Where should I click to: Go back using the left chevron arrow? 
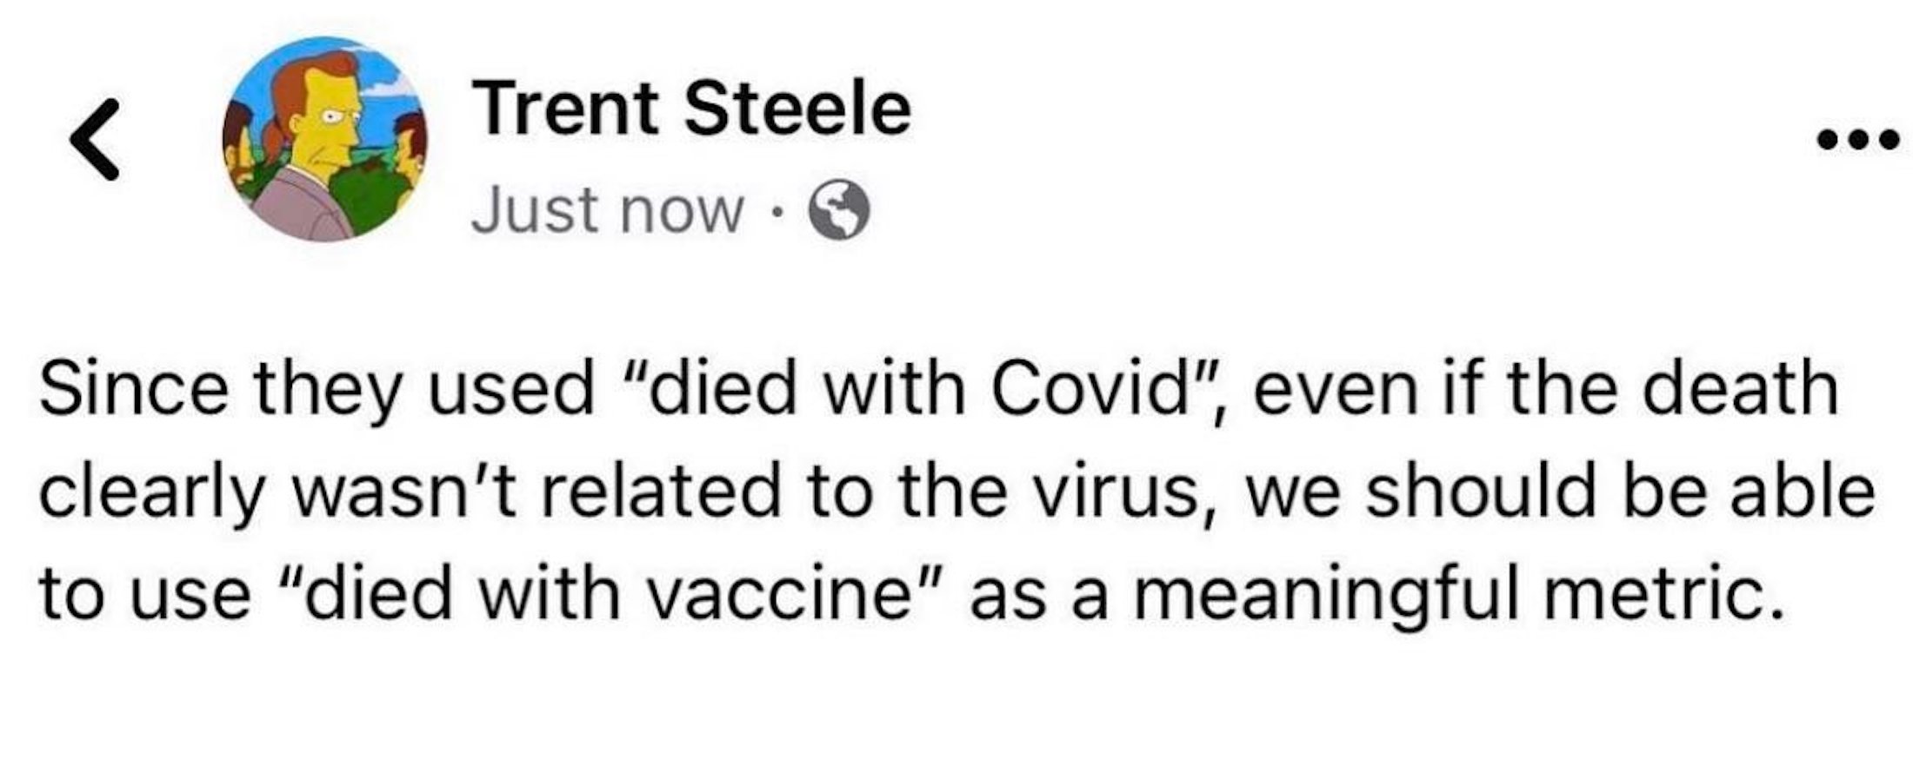pyautogui.click(x=96, y=139)
